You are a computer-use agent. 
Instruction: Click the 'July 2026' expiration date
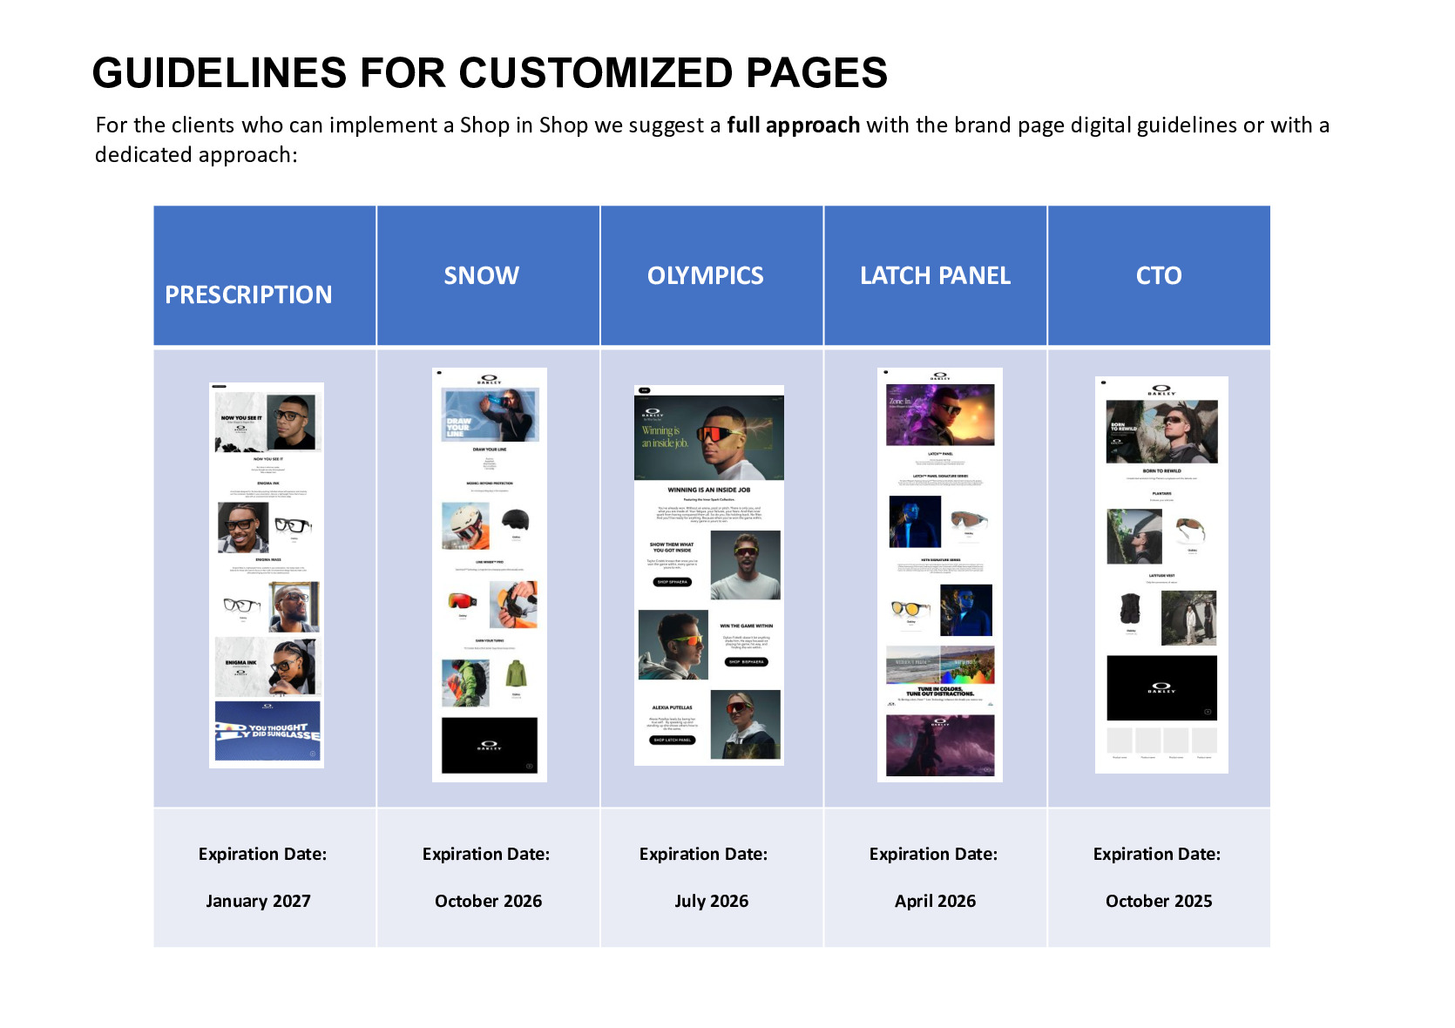pyautogui.click(x=711, y=901)
